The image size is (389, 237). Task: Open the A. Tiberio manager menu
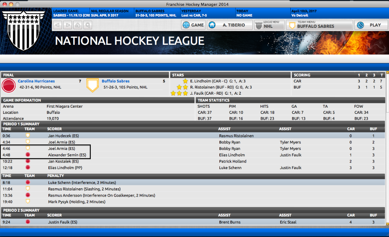[x=230, y=25]
